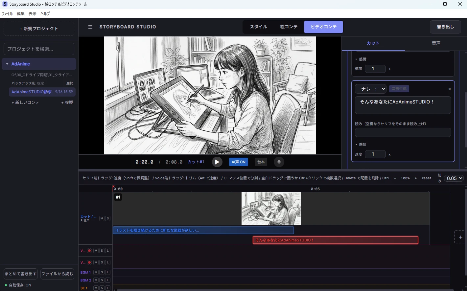Open the 編集 menu

tap(21, 13)
